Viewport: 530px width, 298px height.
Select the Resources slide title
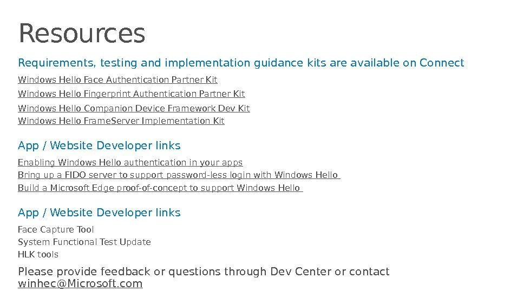(82, 34)
